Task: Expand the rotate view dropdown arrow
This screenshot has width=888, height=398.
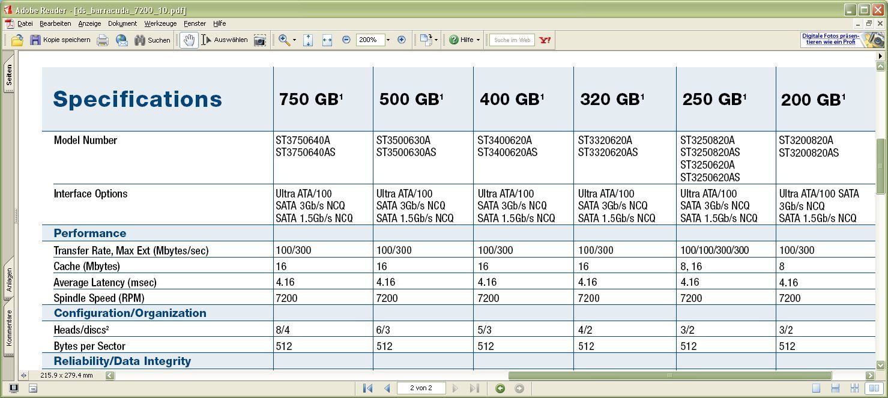Action: 436,40
